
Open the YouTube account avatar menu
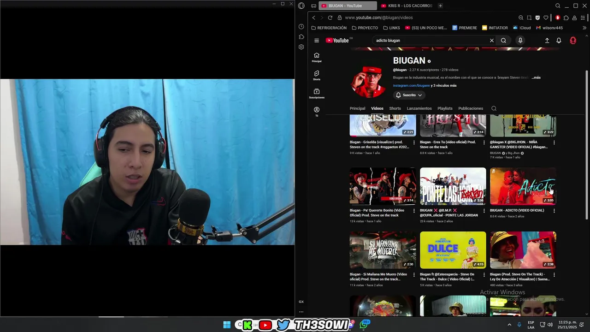(x=573, y=41)
